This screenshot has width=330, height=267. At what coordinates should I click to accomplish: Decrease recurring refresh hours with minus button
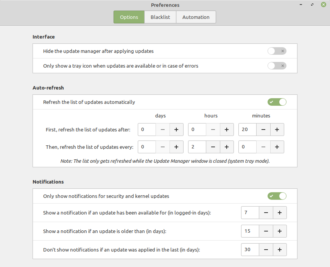point(213,147)
